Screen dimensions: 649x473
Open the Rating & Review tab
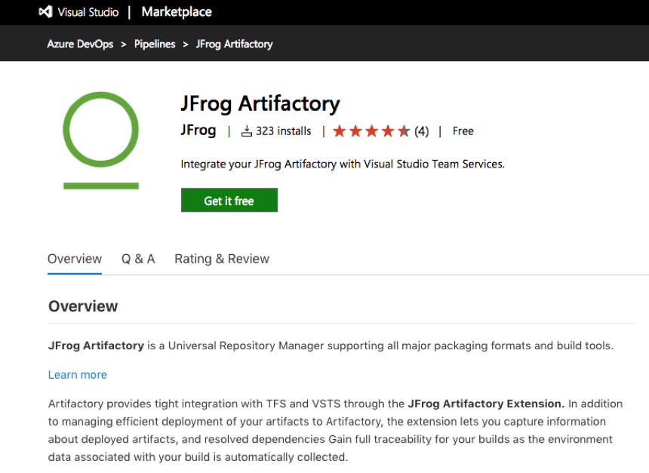pos(222,259)
